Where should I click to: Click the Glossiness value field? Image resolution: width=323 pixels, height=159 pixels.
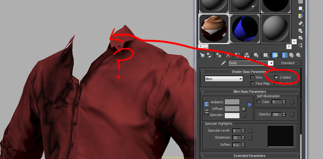click(237, 138)
